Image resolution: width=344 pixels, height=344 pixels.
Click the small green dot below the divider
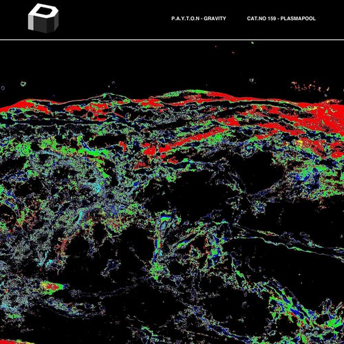[x=252, y=43]
